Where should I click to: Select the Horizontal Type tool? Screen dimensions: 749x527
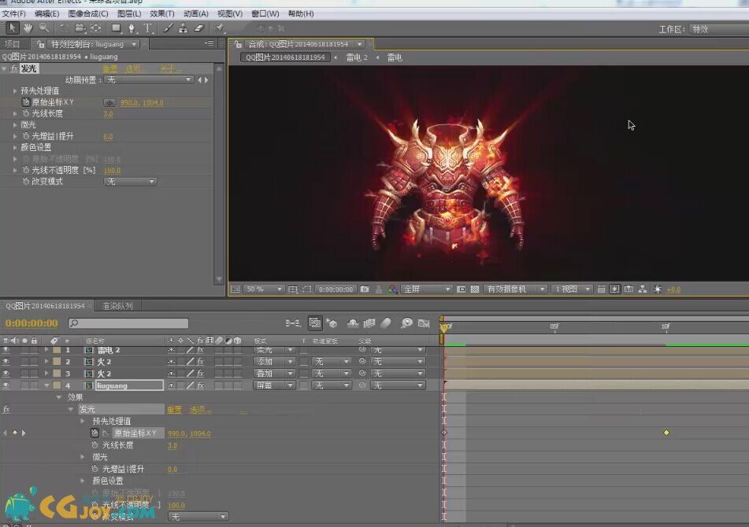148,28
